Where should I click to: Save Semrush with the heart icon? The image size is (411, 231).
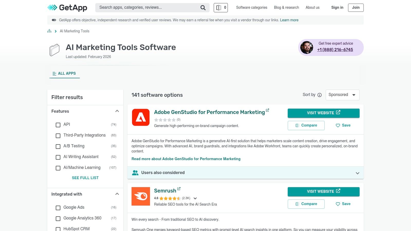[x=343, y=204]
